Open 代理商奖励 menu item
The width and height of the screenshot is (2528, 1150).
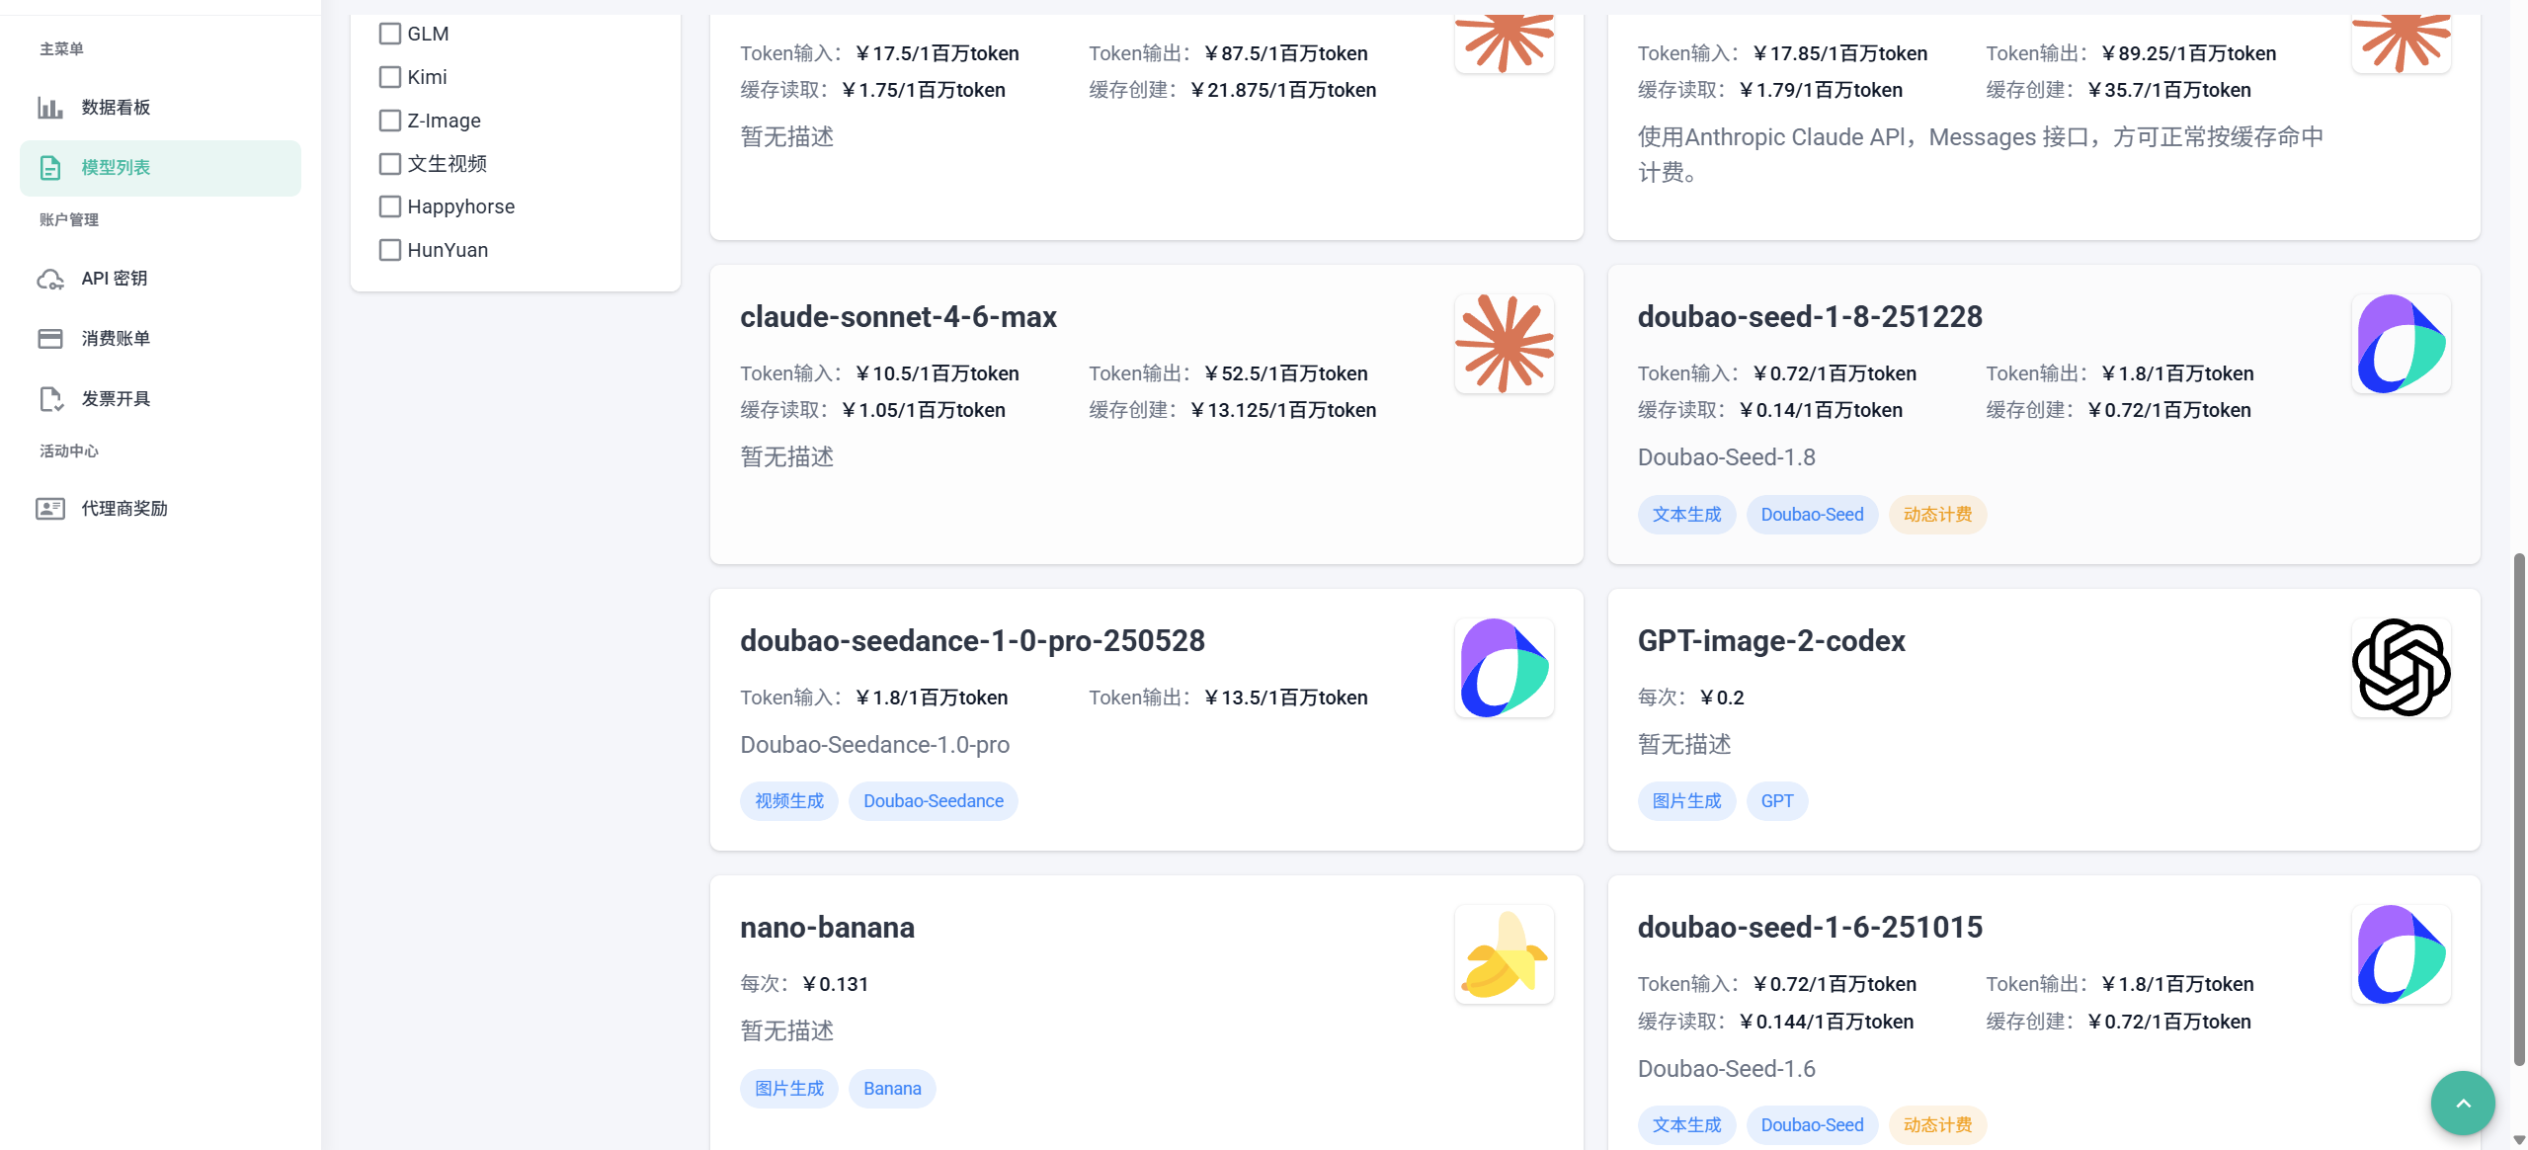pos(160,509)
